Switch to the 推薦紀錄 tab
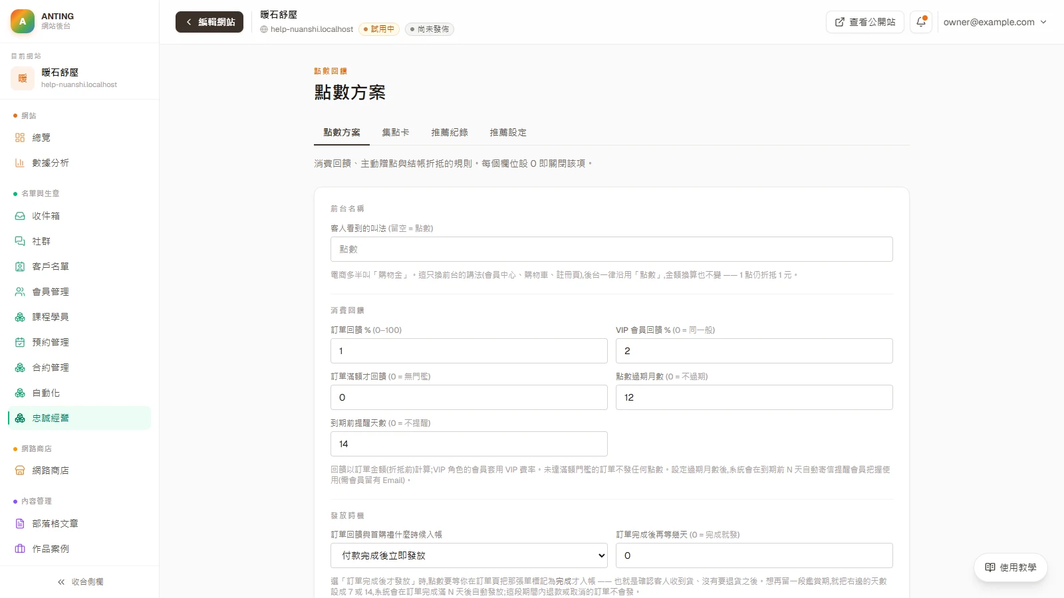This screenshot has width=1064, height=598. click(x=450, y=132)
